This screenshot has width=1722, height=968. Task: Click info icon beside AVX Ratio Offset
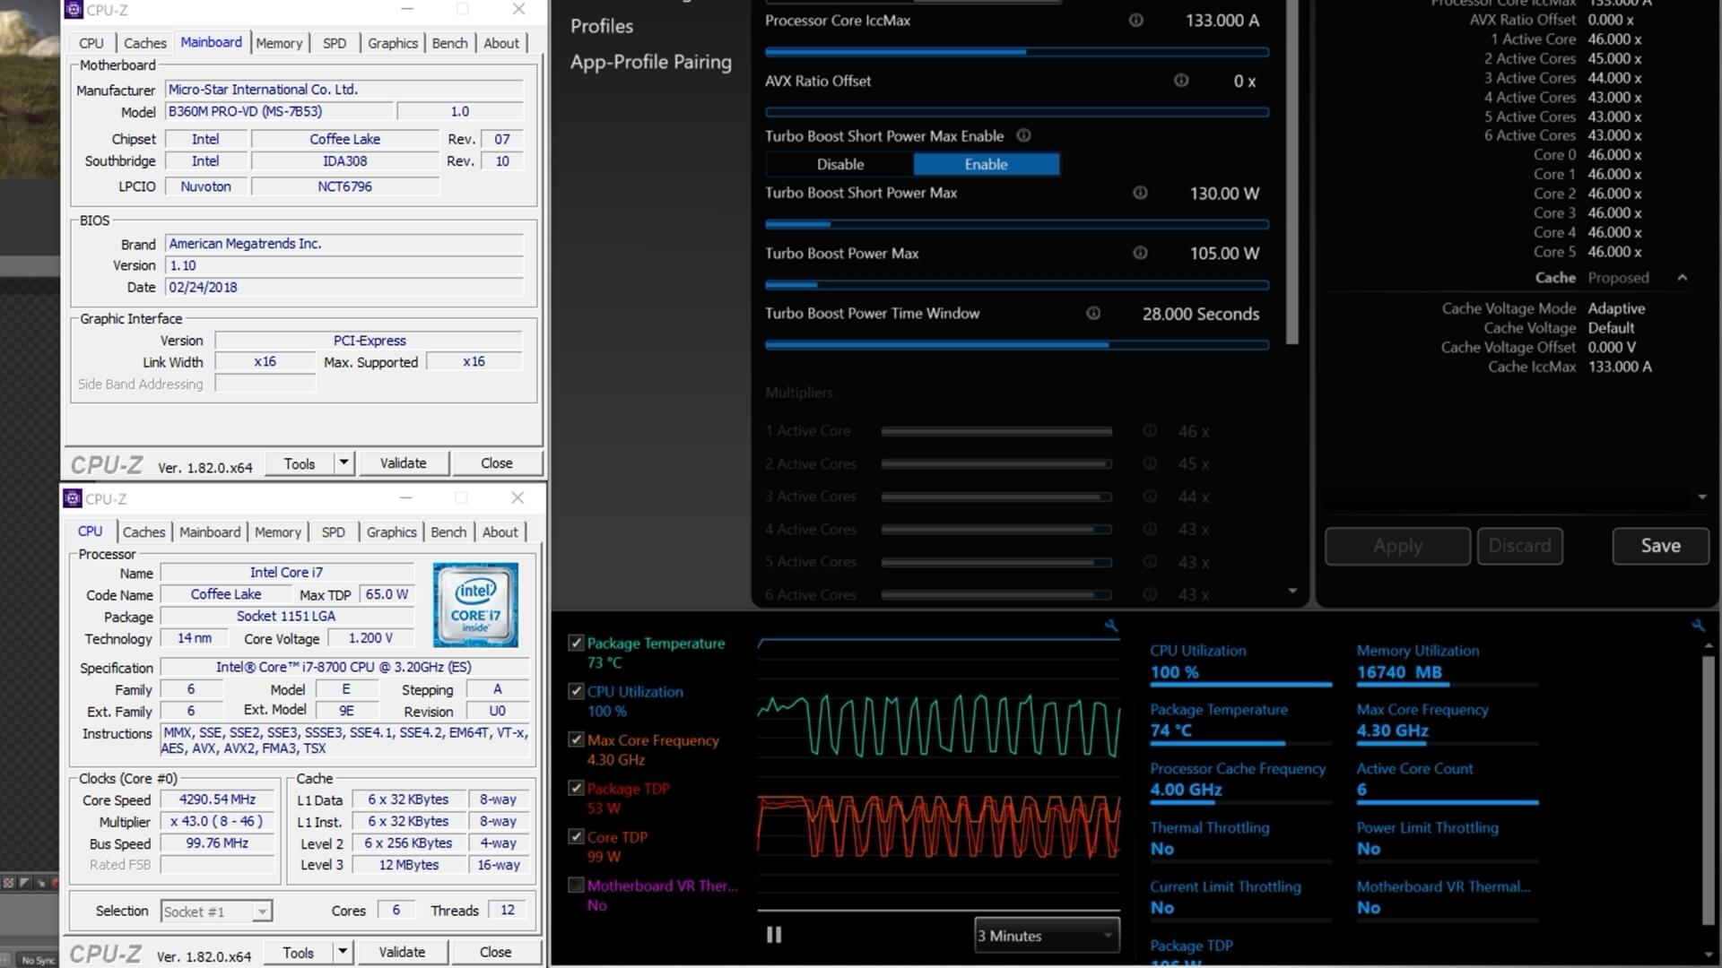pyautogui.click(x=1181, y=81)
